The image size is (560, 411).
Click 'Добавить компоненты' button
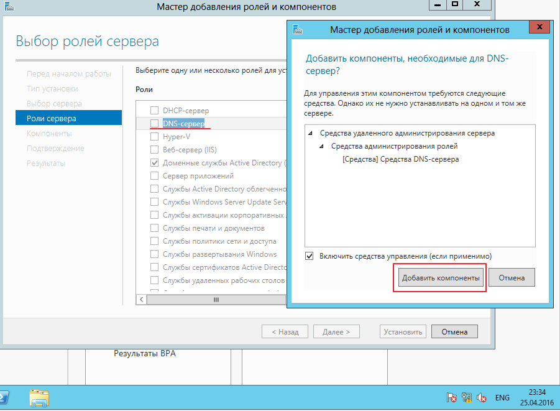(441, 278)
